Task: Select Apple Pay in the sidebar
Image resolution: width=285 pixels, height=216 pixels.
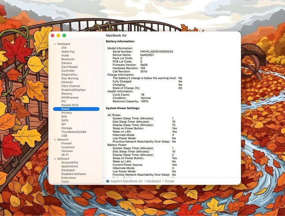Action: [68, 52]
